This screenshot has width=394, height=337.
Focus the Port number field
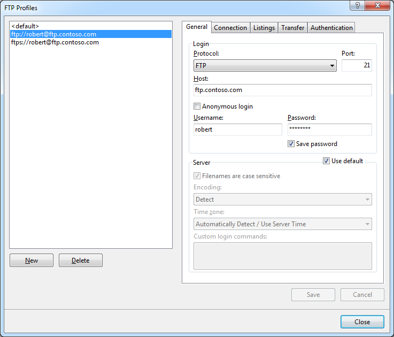click(x=357, y=65)
